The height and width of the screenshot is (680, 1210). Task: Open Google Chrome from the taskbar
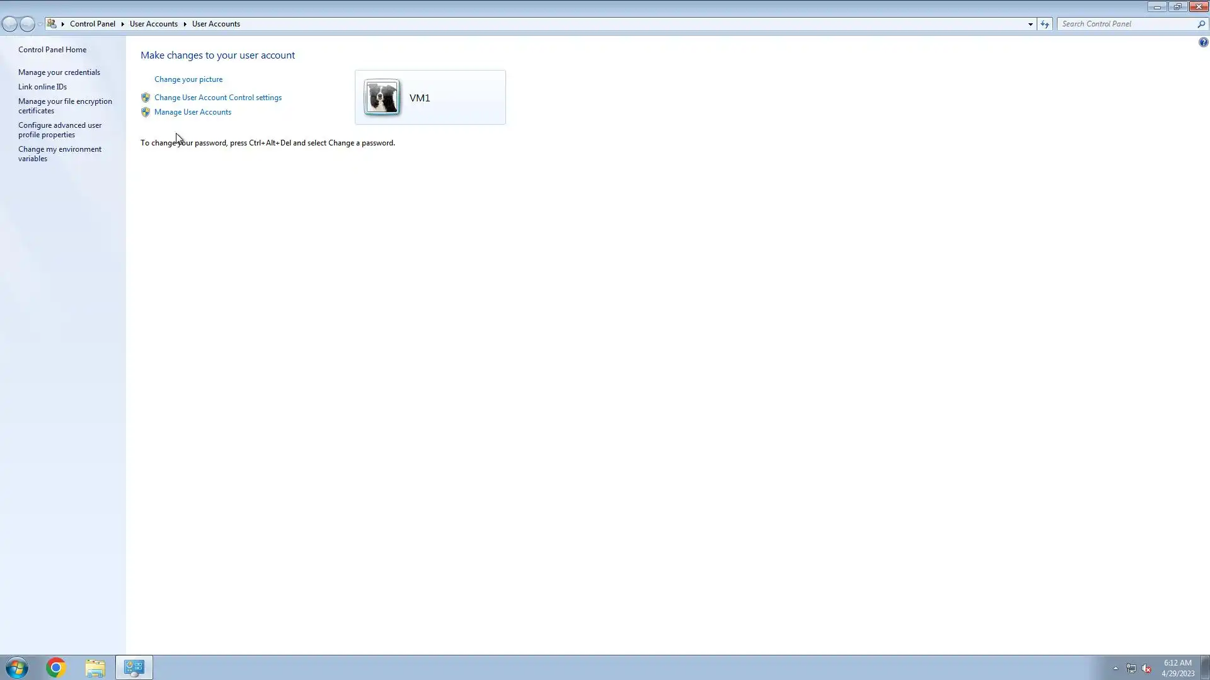point(55,667)
